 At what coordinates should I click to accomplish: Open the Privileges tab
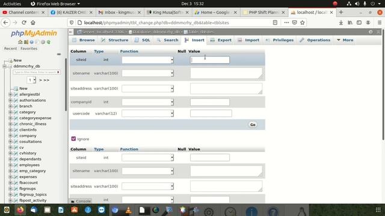click(x=279, y=40)
